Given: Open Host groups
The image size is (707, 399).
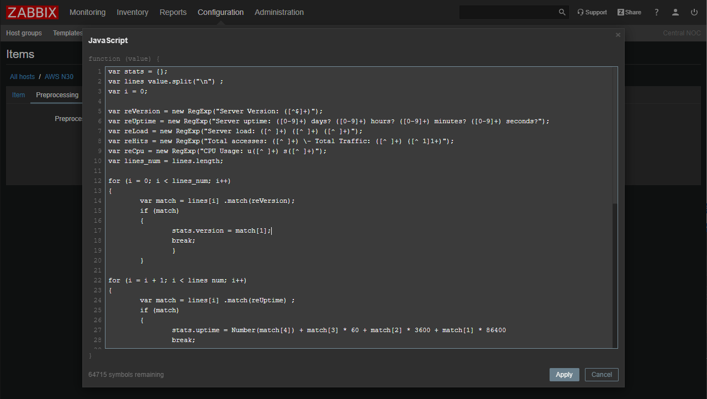Looking at the screenshot, I should click(24, 33).
